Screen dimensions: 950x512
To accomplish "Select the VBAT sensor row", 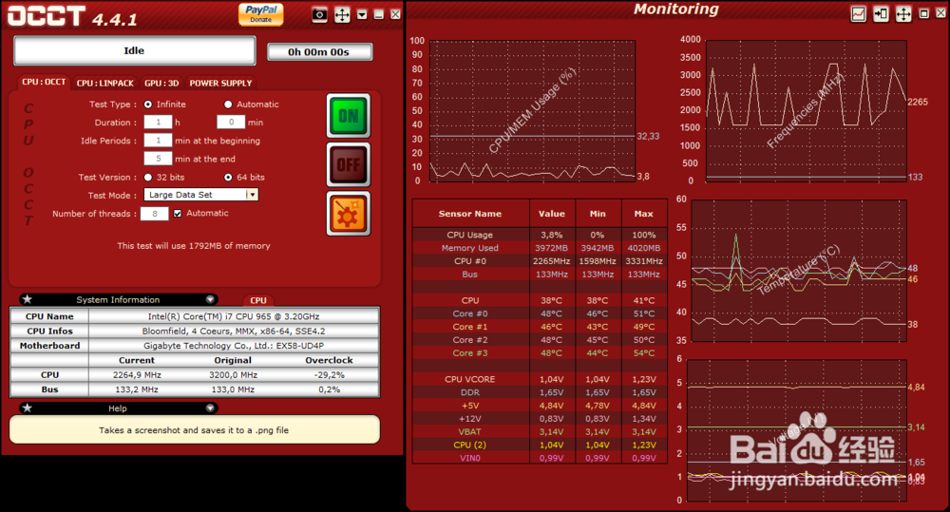I will pos(540,432).
